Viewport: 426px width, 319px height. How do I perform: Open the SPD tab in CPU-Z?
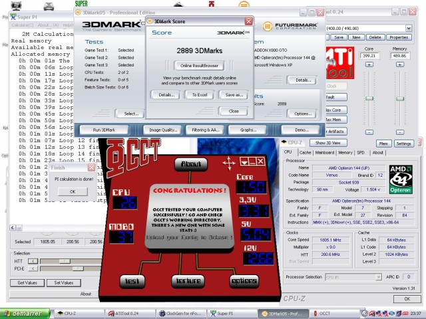(x=361, y=152)
